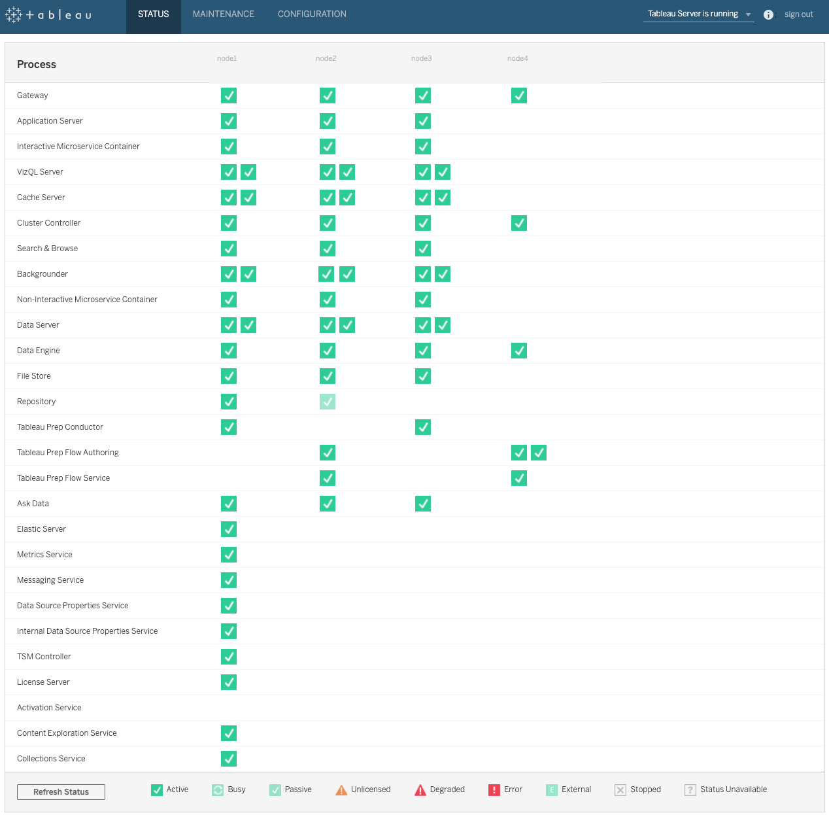Click Application Server status icon on node2

coord(328,121)
